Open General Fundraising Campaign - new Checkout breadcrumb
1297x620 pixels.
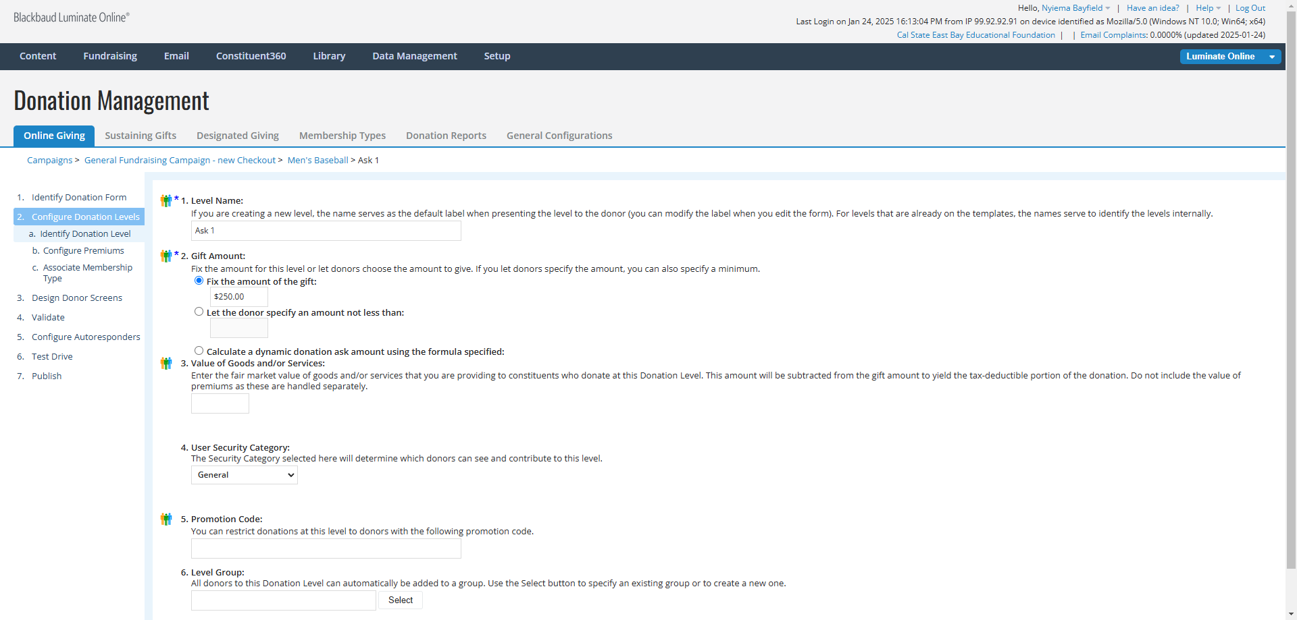[180, 161]
